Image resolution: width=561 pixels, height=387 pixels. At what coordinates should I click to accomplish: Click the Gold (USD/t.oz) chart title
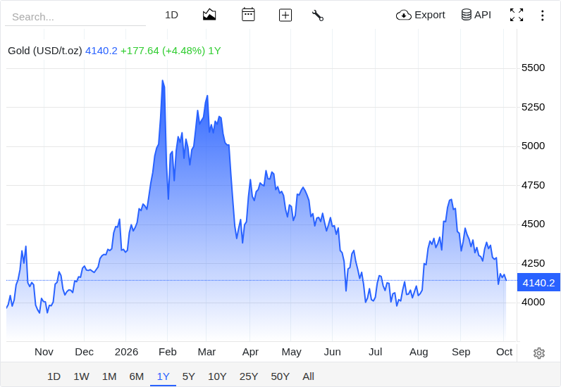click(44, 51)
